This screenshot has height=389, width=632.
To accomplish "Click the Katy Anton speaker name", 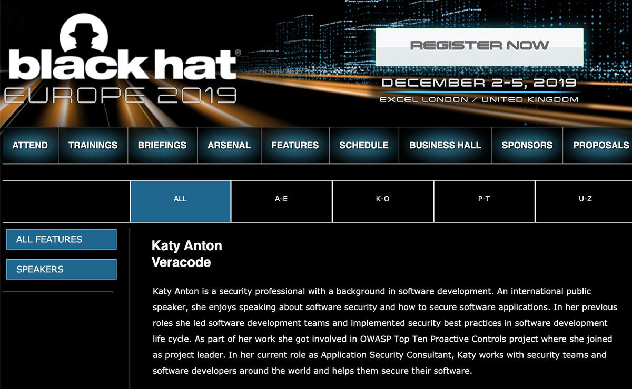I will click(x=187, y=245).
